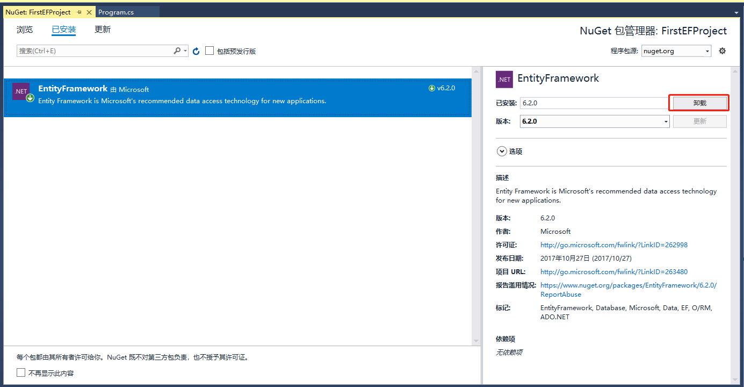This screenshot has height=387, width=744.
Task: Open the 项目 URL link
Action: pos(614,272)
